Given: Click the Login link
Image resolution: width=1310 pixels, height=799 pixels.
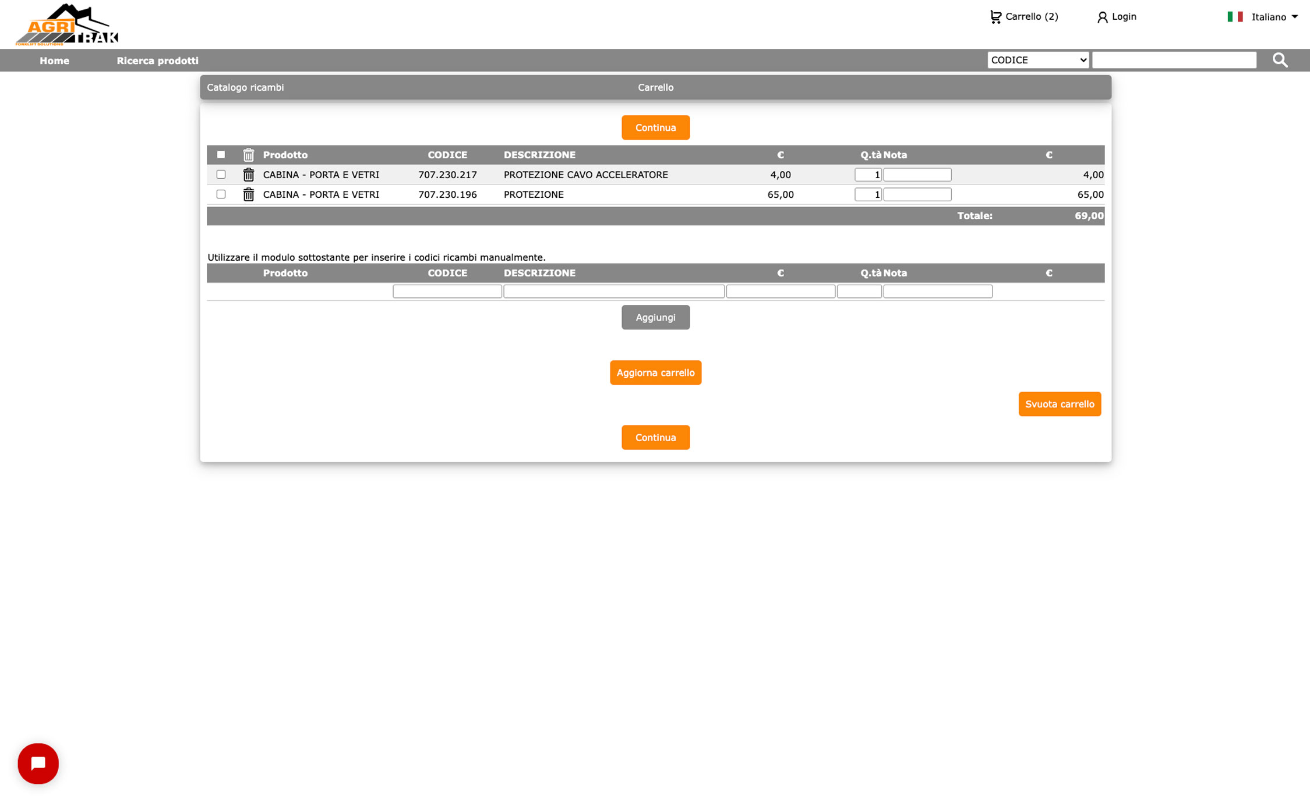Looking at the screenshot, I should click(x=1124, y=17).
